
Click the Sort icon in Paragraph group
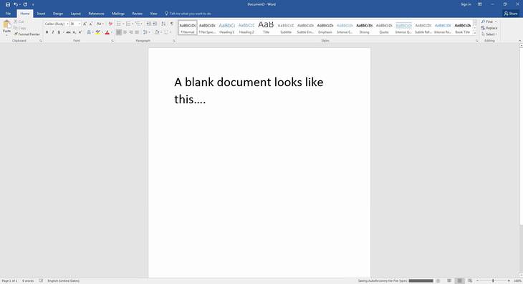coord(163,24)
